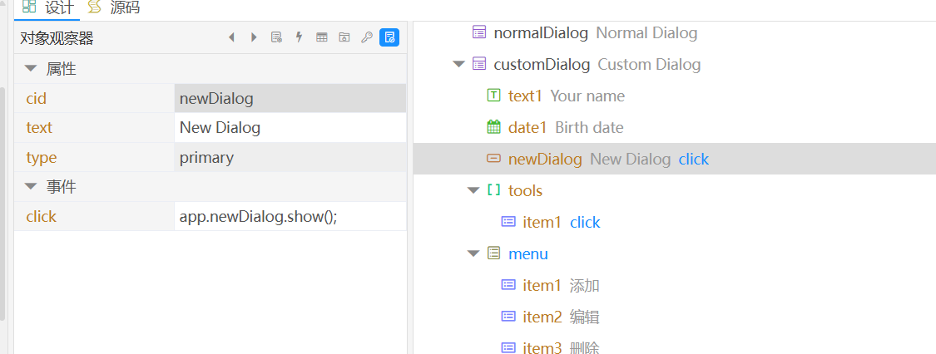Collapse the menu node
Screen dimensions: 936x354
click(x=473, y=253)
